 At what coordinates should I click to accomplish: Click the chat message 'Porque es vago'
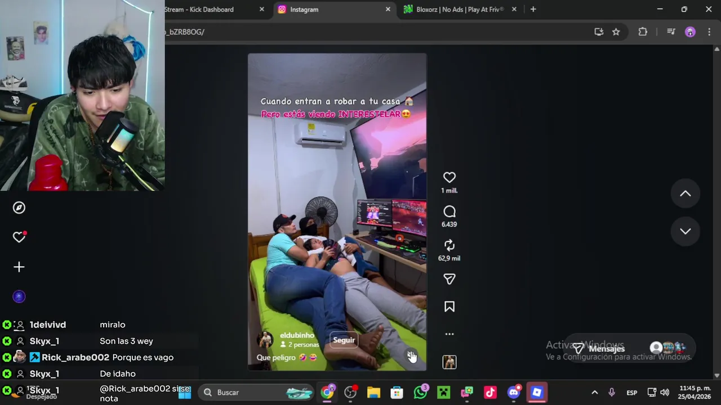pos(143,357)
